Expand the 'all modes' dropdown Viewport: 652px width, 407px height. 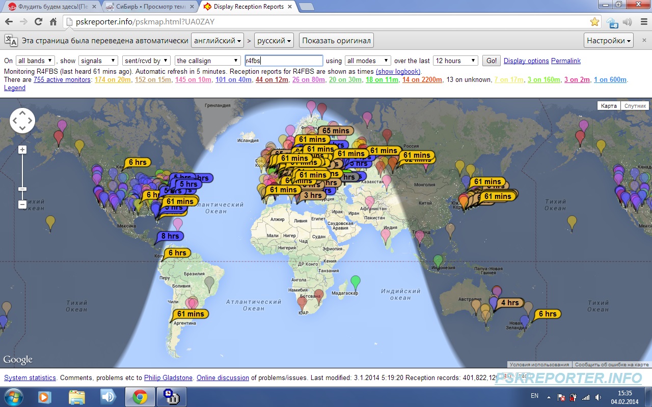coord(367,61)
